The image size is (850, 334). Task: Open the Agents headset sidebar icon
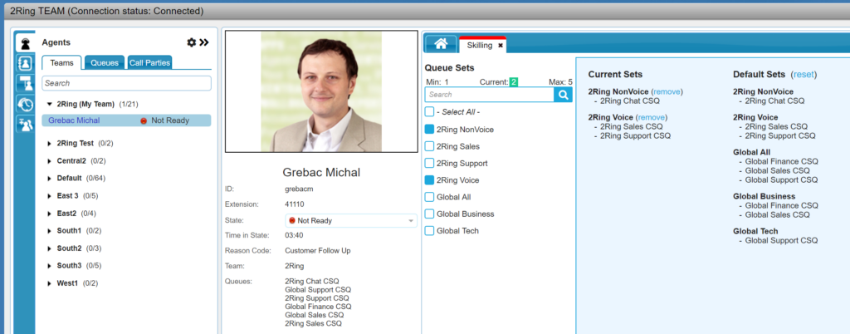tap(25, 43)
